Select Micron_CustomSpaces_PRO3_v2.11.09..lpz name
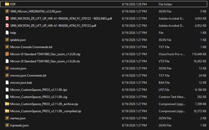Image resolution: width=209 pixels, height=130 pixels. (x=39, y=90)
